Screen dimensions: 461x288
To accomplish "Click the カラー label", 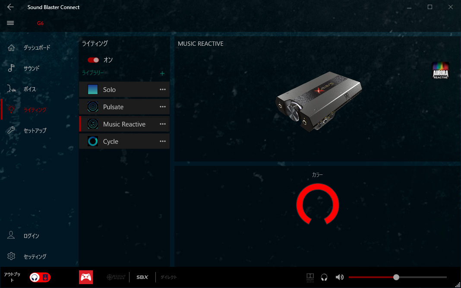I will pyautogui.click(x=317, y=175).
